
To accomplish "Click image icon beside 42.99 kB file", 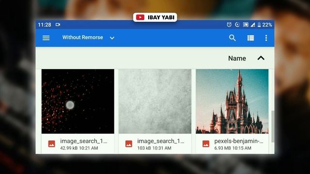I will point(52,144).
